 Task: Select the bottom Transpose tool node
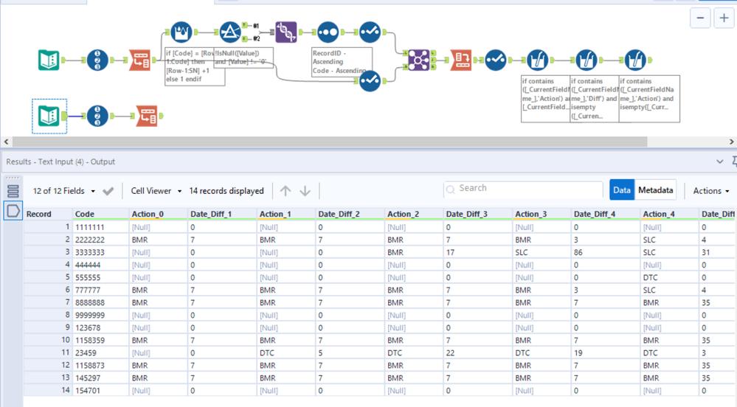click(147, 116)
